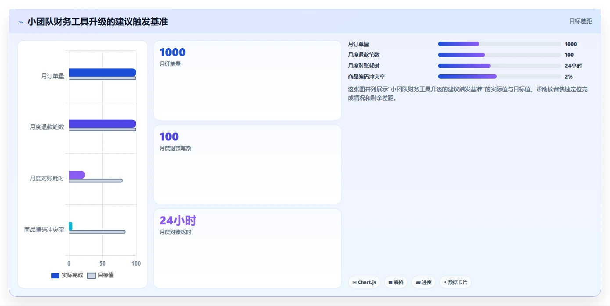Click the 24小时 value in 月度对账耗时 card

(x=178, y=220)
